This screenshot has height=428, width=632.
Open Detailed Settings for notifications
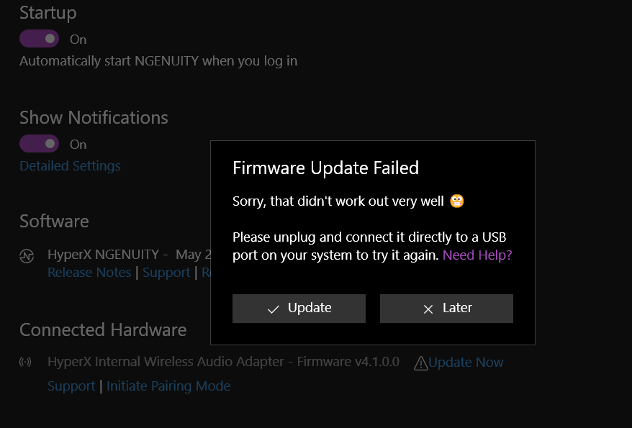(x=70, y=166)
